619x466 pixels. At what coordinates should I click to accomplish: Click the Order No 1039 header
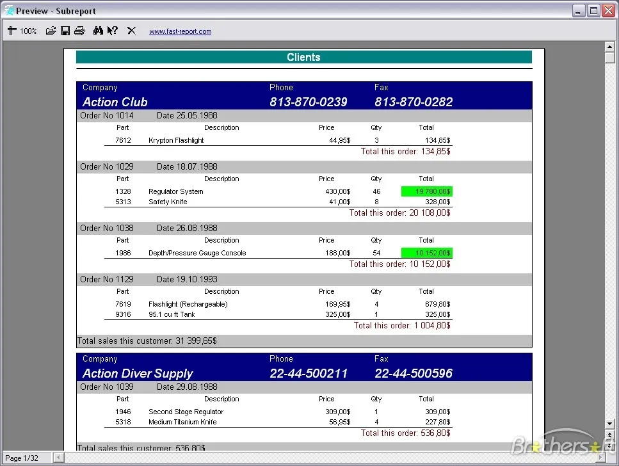tap(107, 387)
